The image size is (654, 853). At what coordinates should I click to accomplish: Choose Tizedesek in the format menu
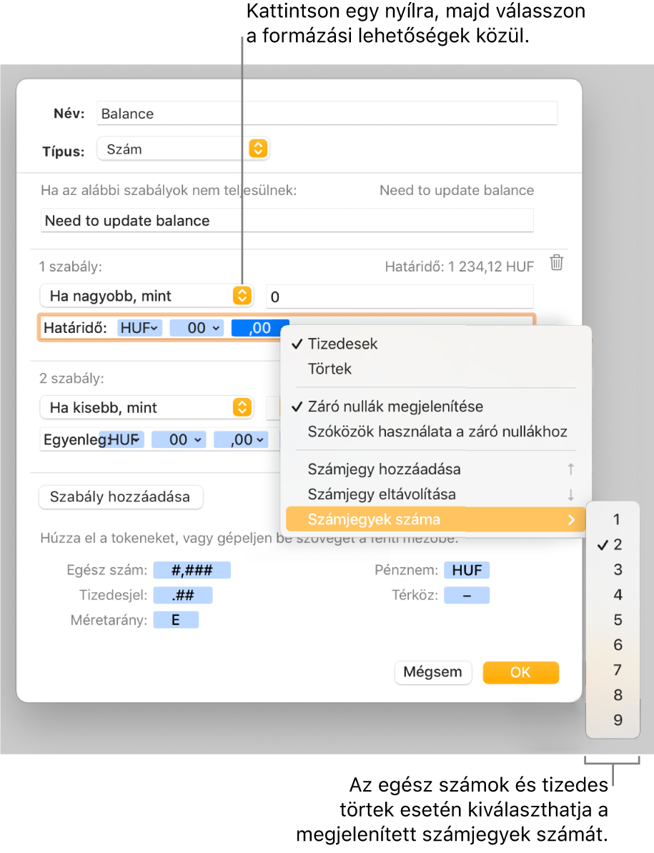point(436,344)
